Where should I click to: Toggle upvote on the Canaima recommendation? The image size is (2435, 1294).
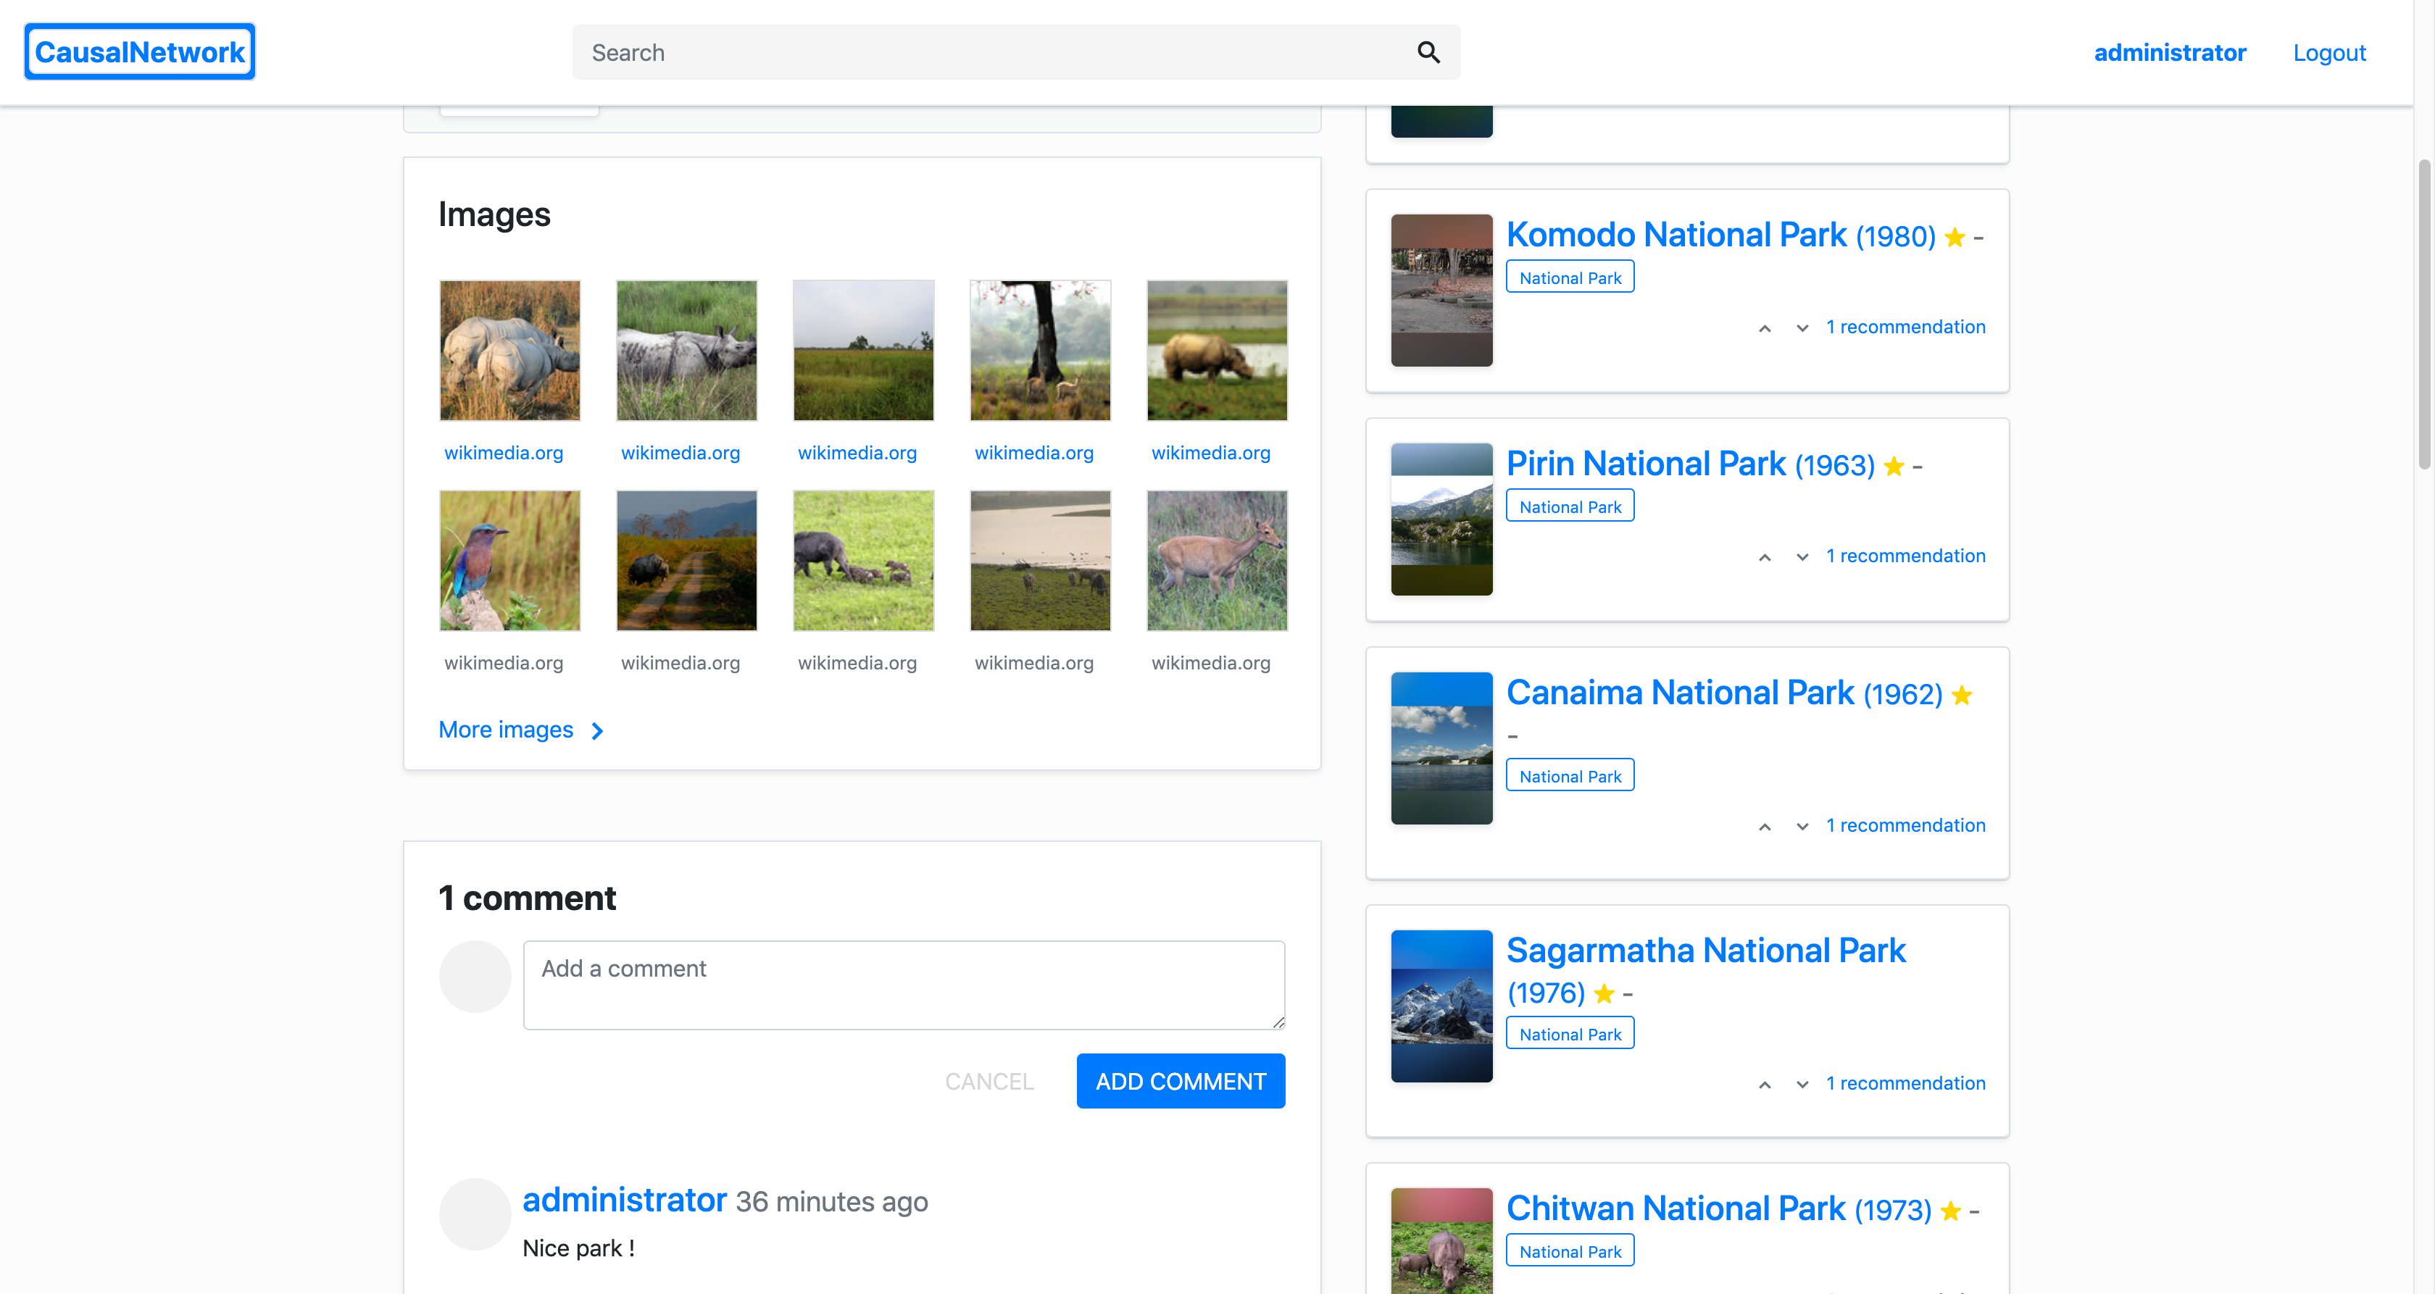tap(1764, 826)
